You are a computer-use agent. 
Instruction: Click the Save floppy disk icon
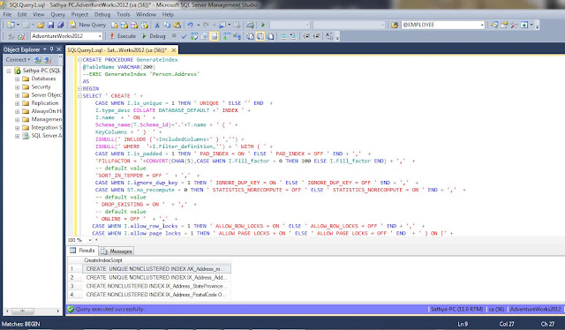[51, 26]
